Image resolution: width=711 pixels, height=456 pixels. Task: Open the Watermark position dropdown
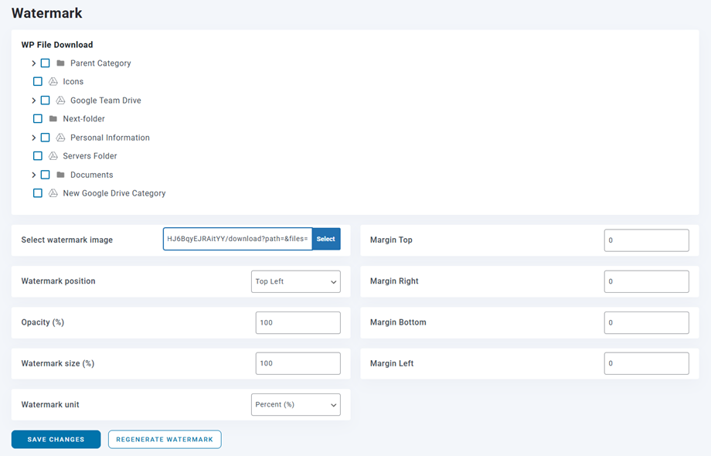pyautogui.click(x=295, y=281)
